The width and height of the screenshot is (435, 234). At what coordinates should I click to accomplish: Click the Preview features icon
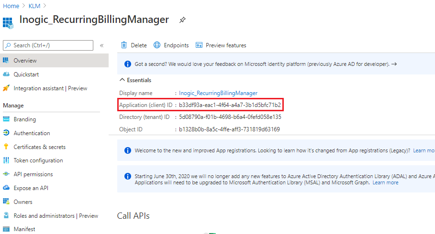tap(199, 45)
